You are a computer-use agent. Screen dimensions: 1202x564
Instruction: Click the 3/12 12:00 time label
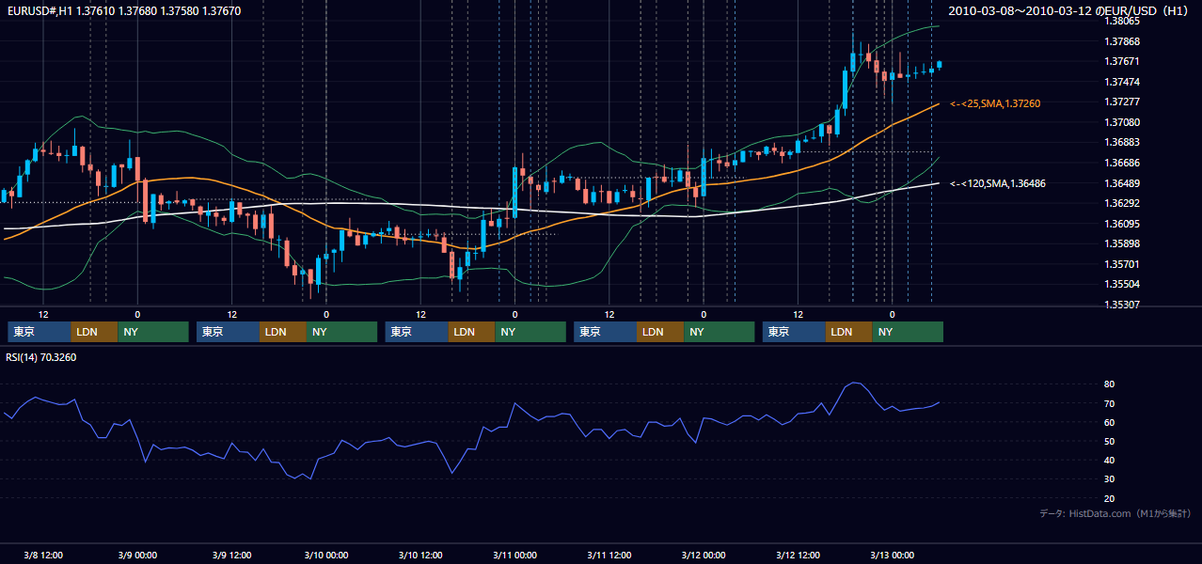799,555
